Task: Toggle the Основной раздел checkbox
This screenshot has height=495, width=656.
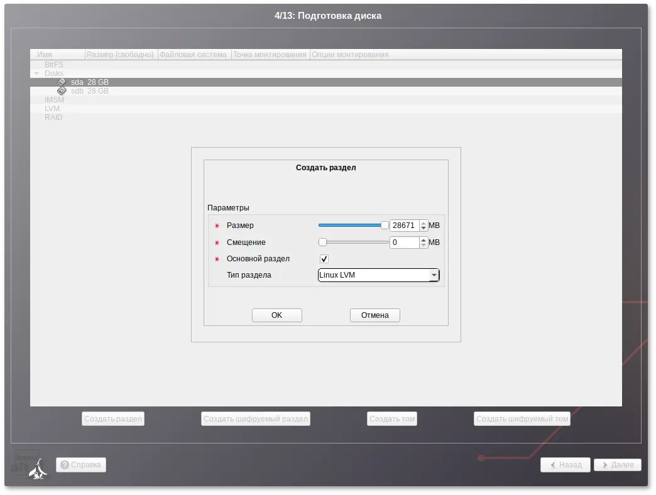Action: (324, 259)
